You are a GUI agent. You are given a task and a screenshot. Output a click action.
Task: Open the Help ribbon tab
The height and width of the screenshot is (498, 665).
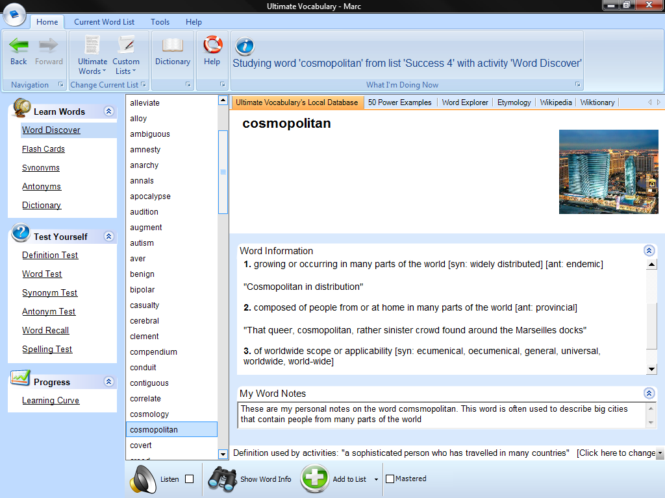(194, 22)
